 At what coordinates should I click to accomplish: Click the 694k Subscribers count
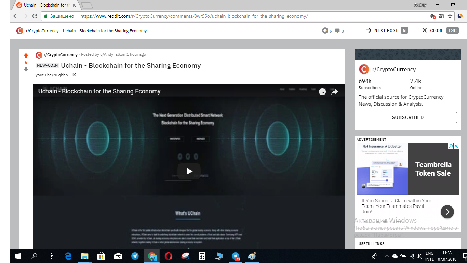point(370,84)
